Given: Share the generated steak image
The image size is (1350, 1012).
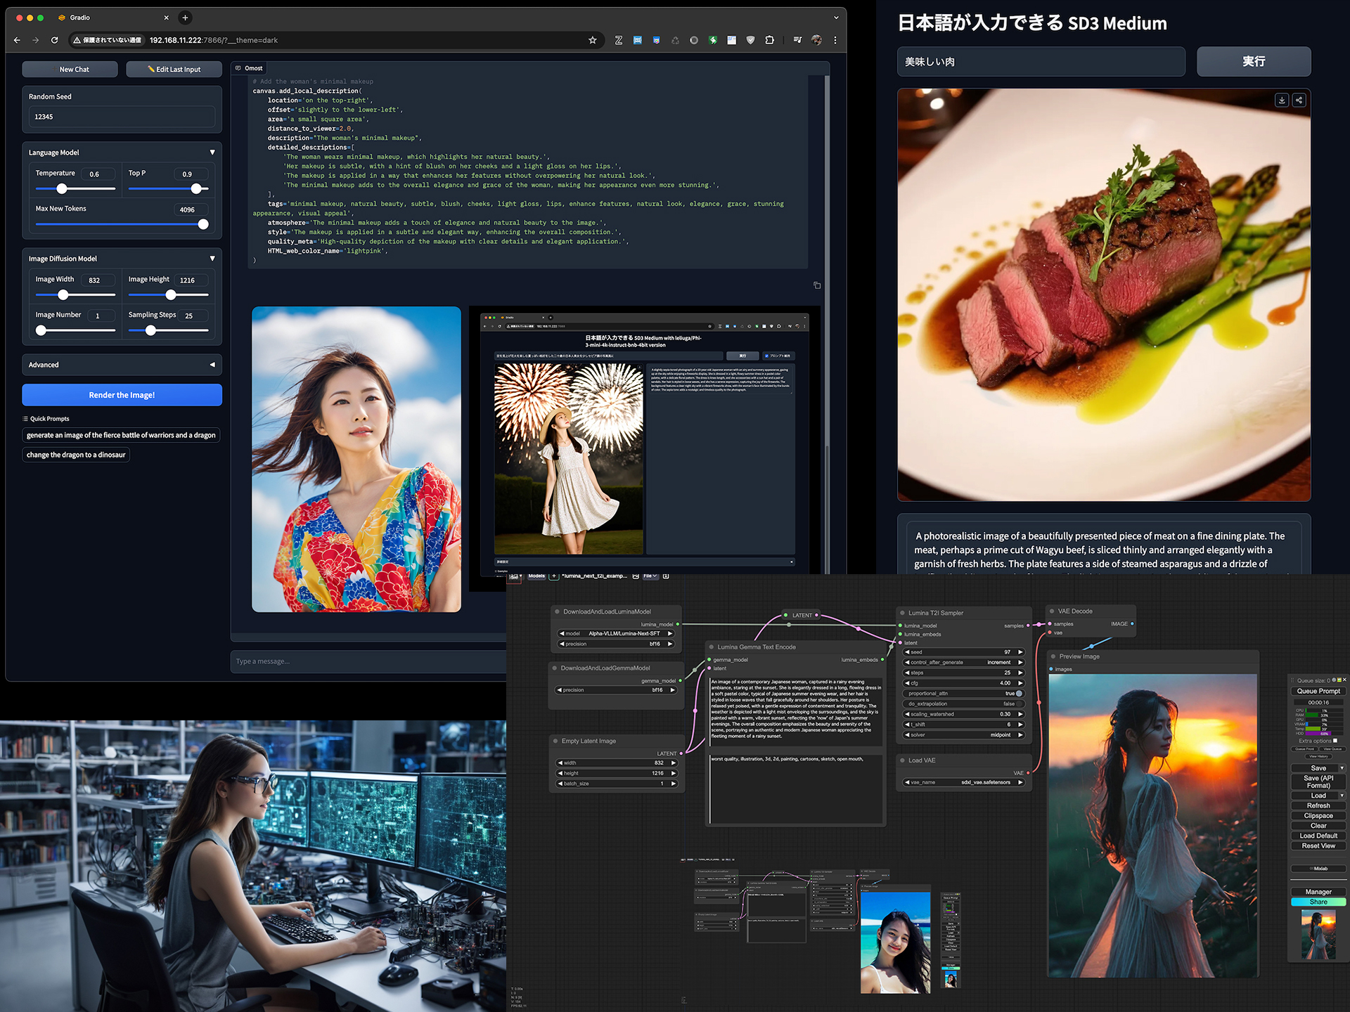Looking at the screenshot, I should (x=1299, y=100).
